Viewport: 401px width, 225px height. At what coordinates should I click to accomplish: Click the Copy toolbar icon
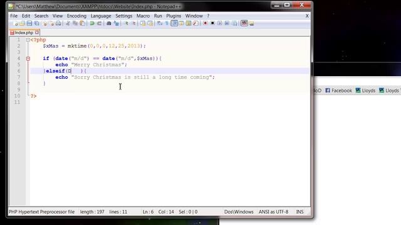pyautogui.click(x=75, y=24)
